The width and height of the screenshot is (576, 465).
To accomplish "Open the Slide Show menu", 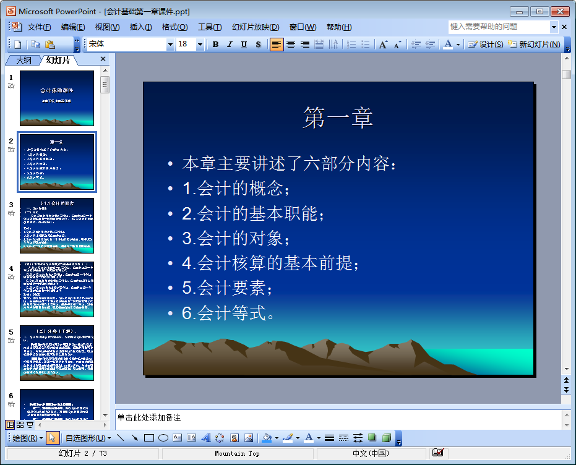I will coord(256,27).
